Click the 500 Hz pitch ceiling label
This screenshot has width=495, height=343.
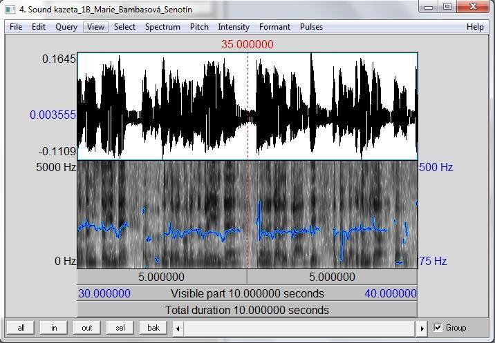[436, 167]
